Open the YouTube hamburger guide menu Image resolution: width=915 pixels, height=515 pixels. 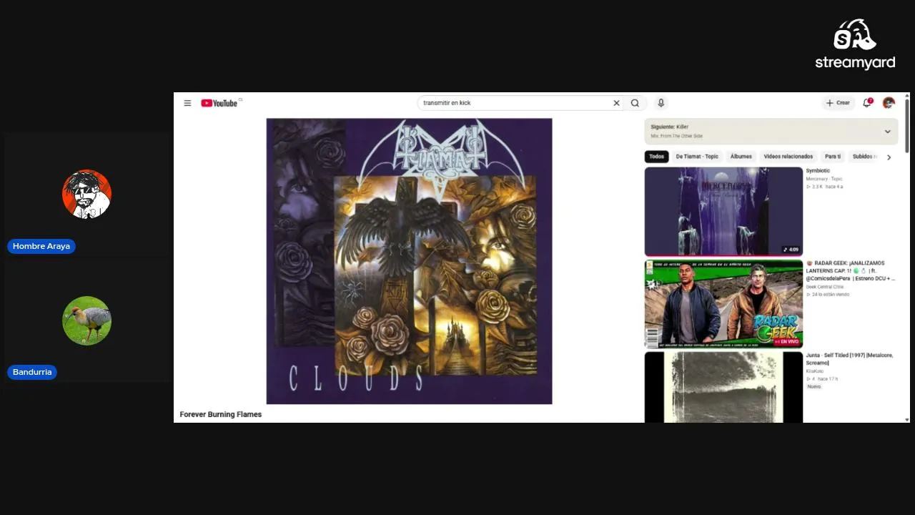coord(187,103)
